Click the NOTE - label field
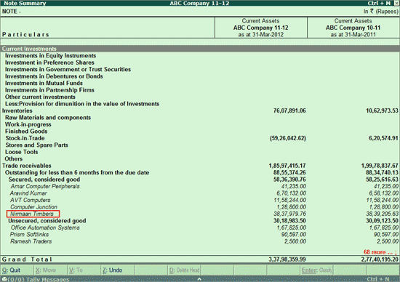 pos(12,12)
